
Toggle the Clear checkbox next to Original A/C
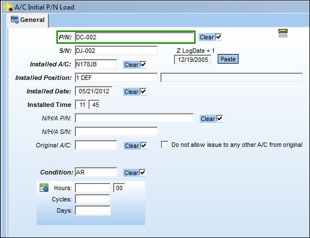[x=143, y=146]
